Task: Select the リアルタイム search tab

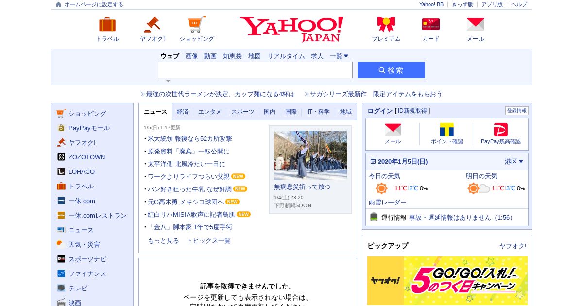Action: [x=286, y=56]
